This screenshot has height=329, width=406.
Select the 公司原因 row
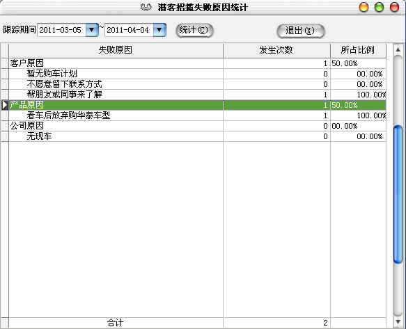point(197,126)
